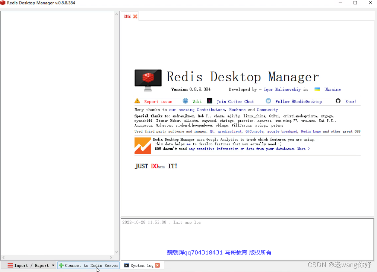Click scroll down arrow in connections panel
Viewport: 377px width, 272px height.
pyautogui.click(x=116, y=252)
